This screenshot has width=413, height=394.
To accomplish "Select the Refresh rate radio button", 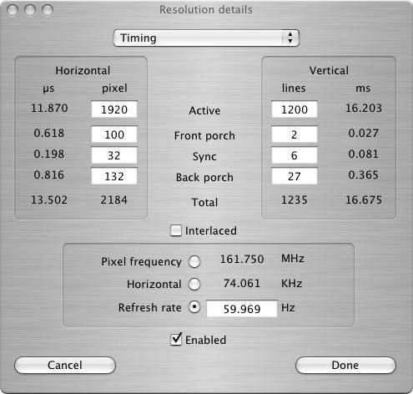I will point(194,307).
